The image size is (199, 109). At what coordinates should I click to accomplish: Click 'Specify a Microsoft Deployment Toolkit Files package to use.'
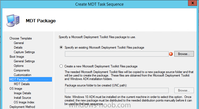[97, 37]
